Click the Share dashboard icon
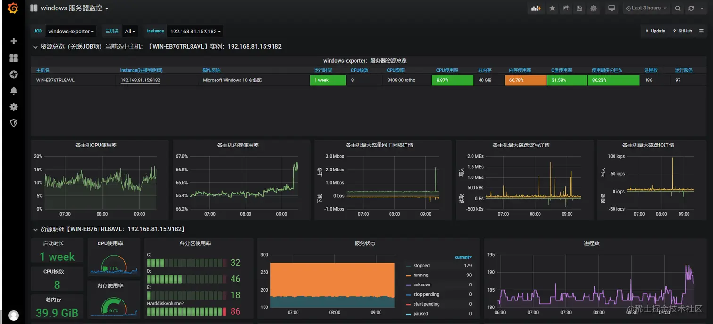This screenshot has width=713, height=324. point(566,8)
